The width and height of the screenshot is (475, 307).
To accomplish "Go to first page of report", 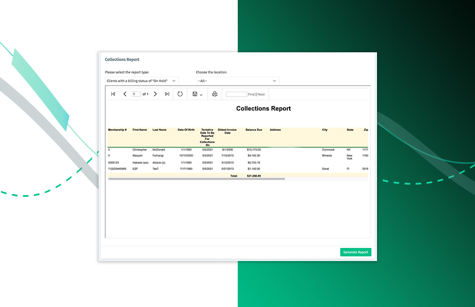I will (113, 94).
